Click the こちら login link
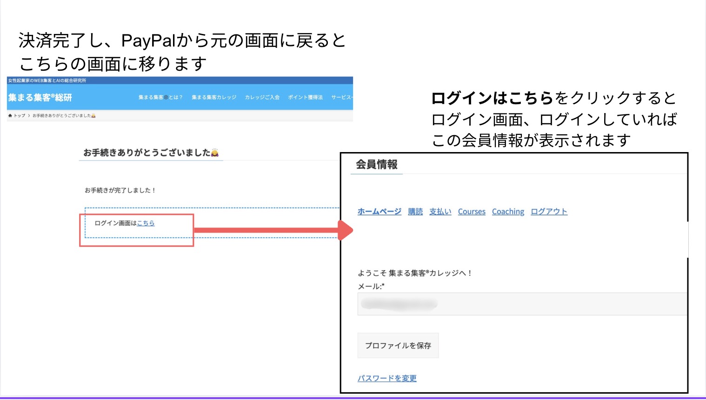The height and width of the screenshot is (400, 706). tap(146, 223)
